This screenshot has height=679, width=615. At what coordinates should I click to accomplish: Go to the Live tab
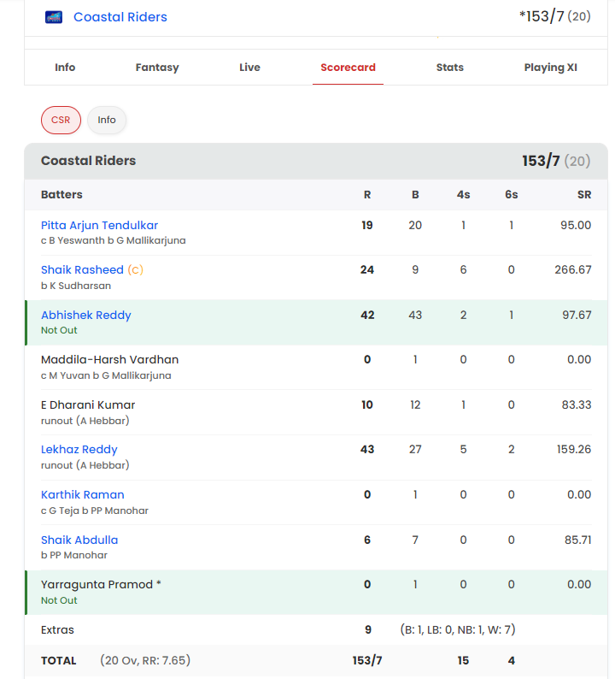click(249, 67)
